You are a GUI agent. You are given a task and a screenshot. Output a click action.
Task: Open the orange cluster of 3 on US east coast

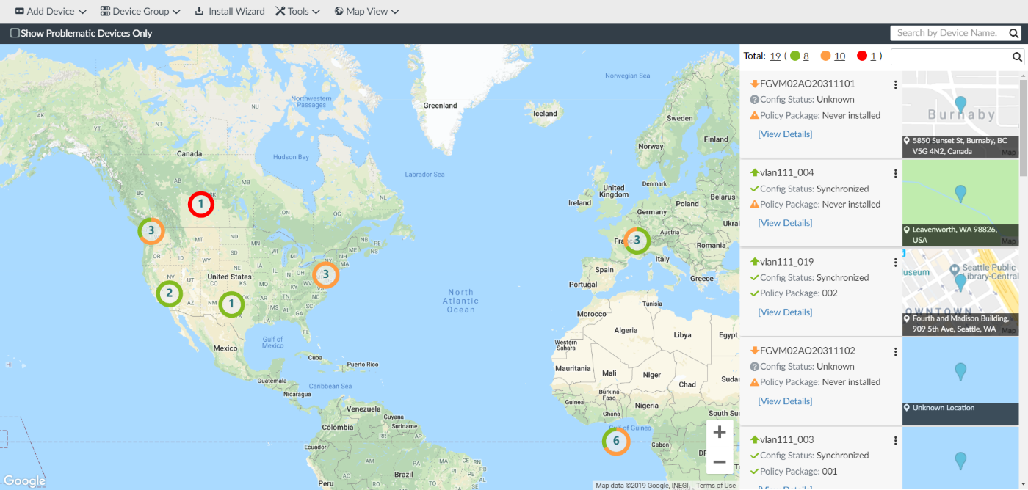click(325, 275)
